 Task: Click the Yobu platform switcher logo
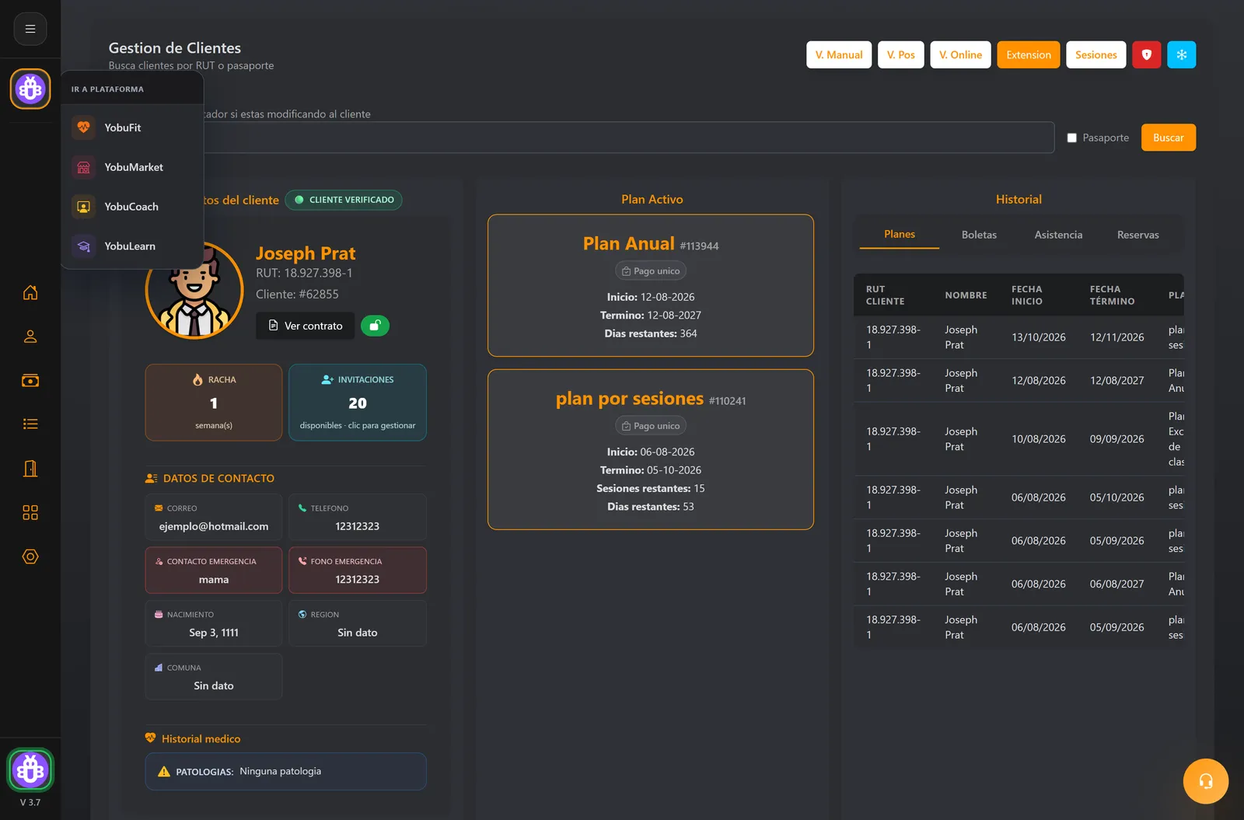[x=30, y=89]
